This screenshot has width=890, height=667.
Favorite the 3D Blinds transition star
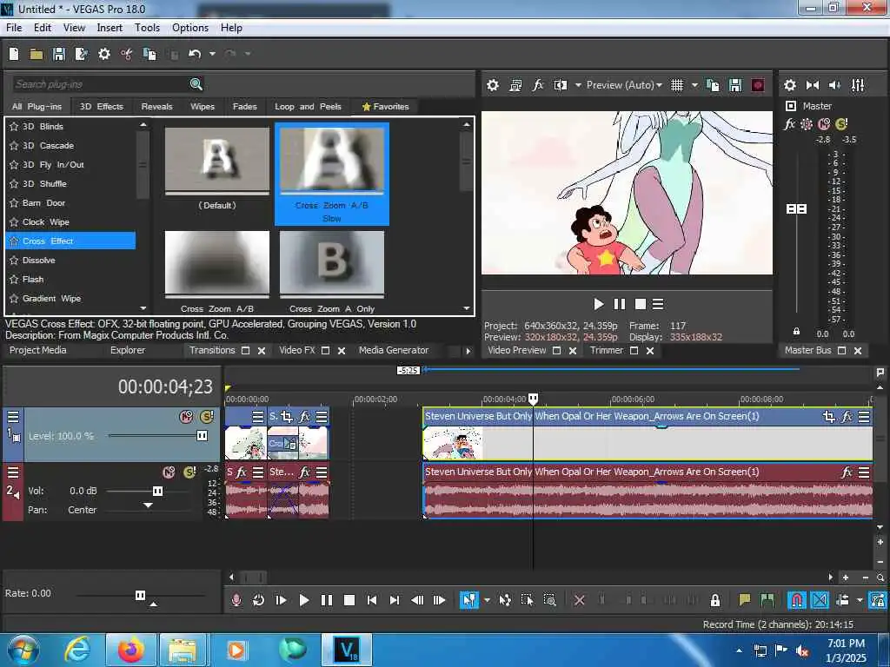[x=14, y=127]
